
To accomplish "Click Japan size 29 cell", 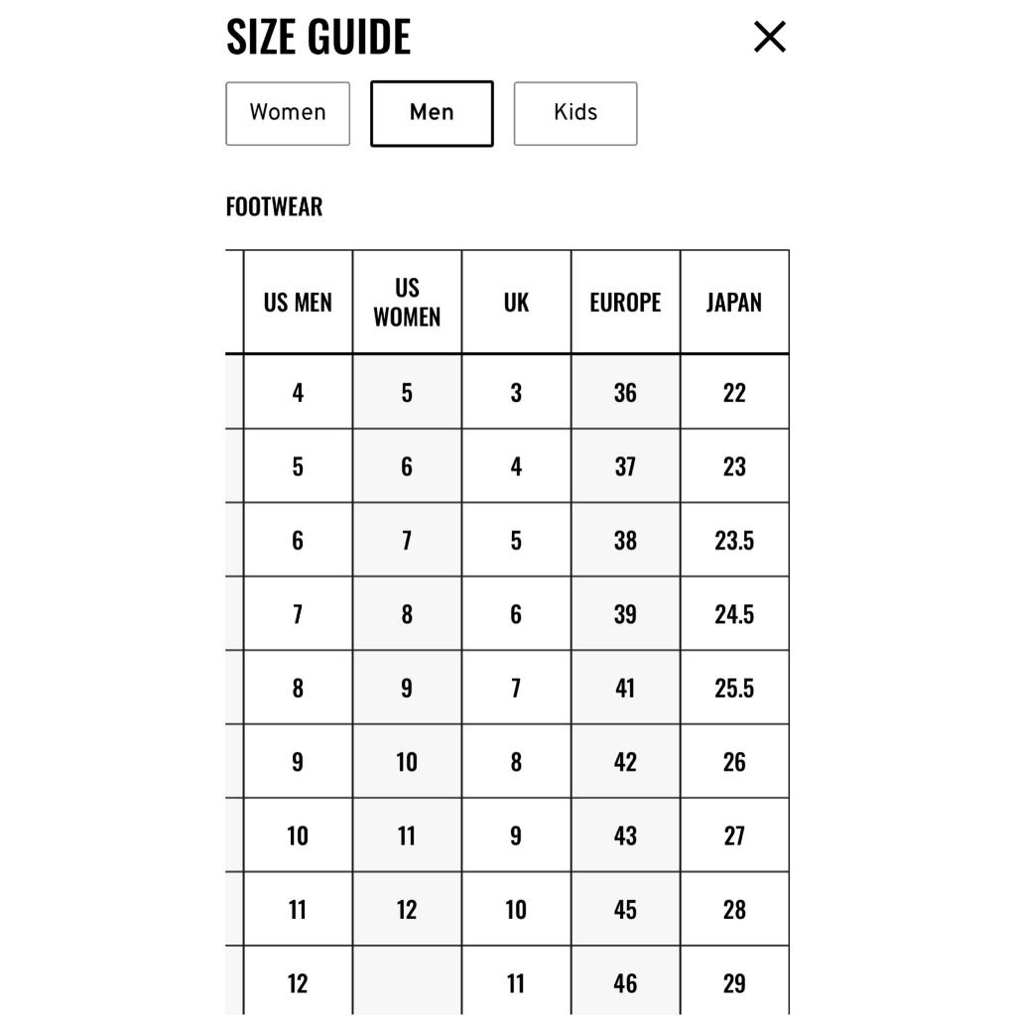I will point(734,983).
